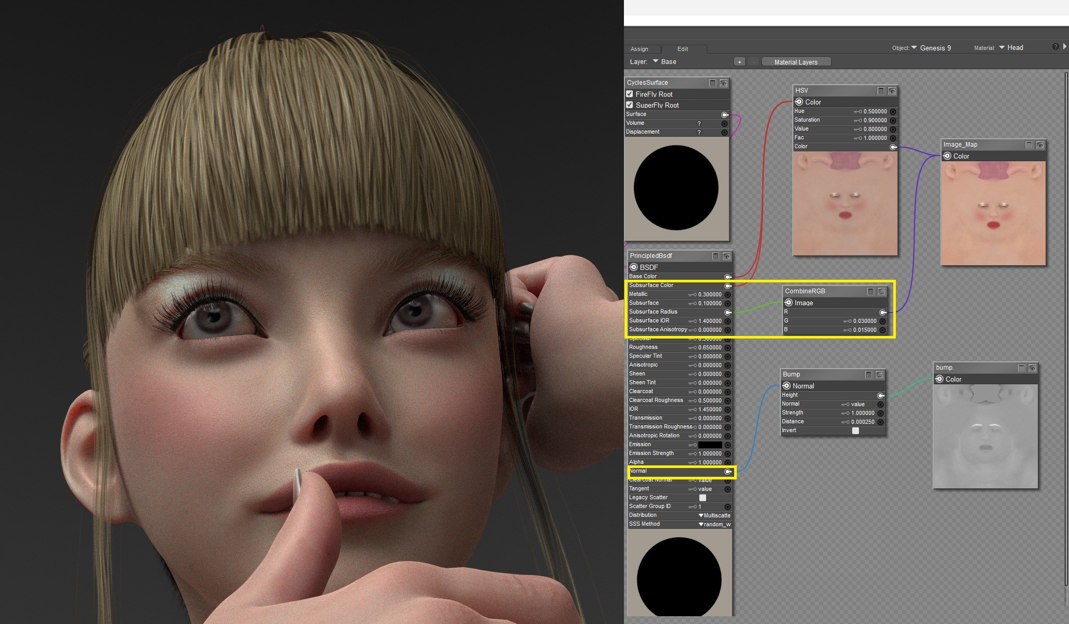
Task: Toggle the HSV node preview eye
Action: click(892, 90)
